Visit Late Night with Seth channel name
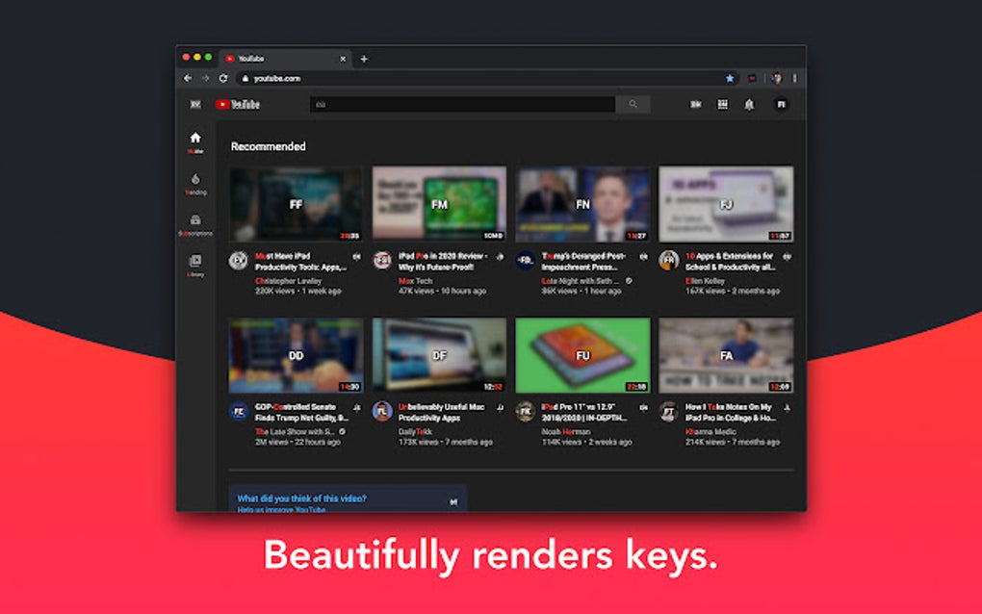 pos(581,281)
